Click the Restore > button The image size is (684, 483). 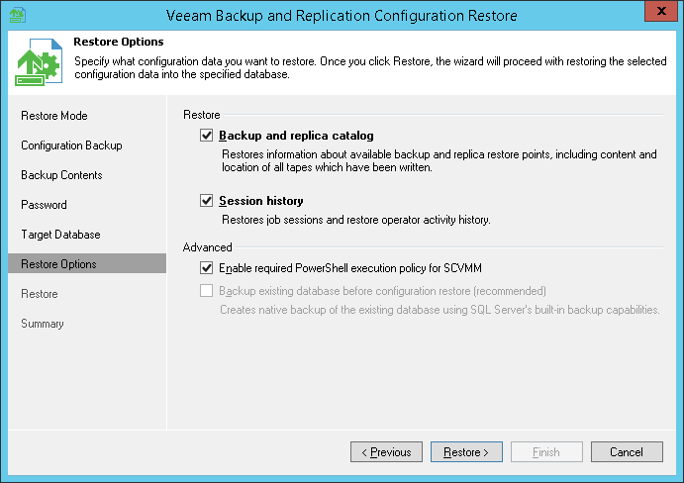coord(466,452)
